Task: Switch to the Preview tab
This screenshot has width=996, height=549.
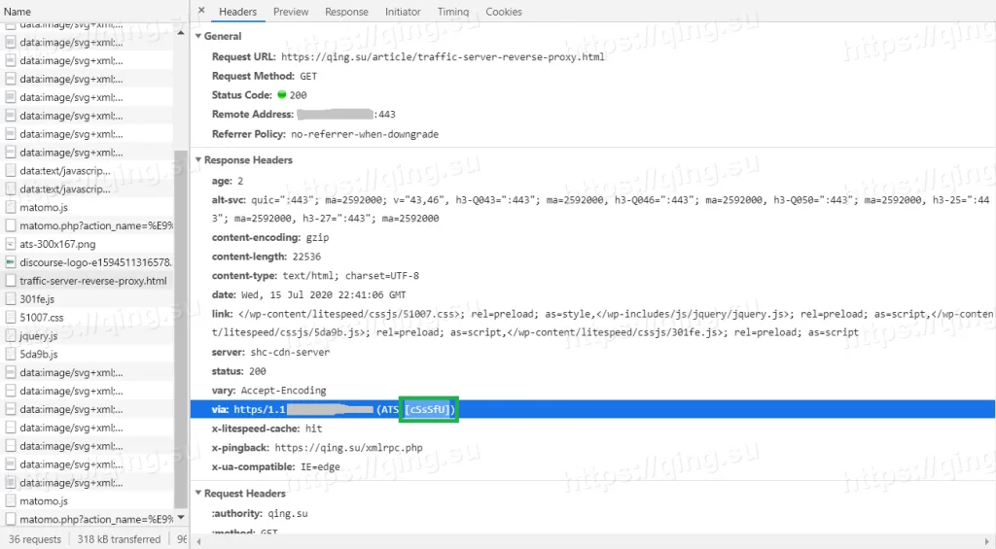Action: (x=291, y=12)
